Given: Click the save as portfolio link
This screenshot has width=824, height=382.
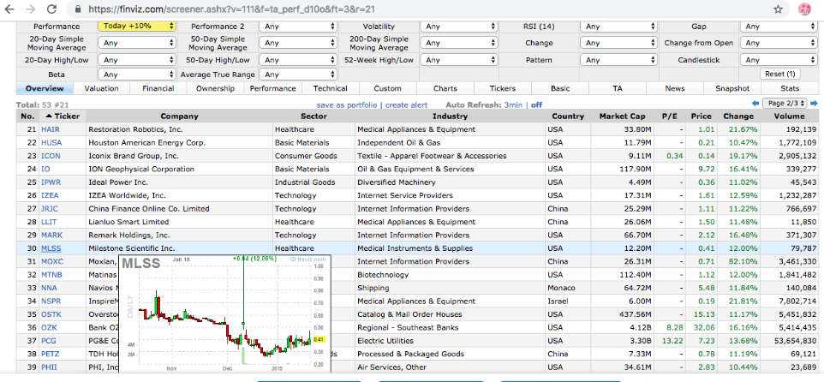Looking at the screenshot, I should pyautogui.click(x=347, y=105).
